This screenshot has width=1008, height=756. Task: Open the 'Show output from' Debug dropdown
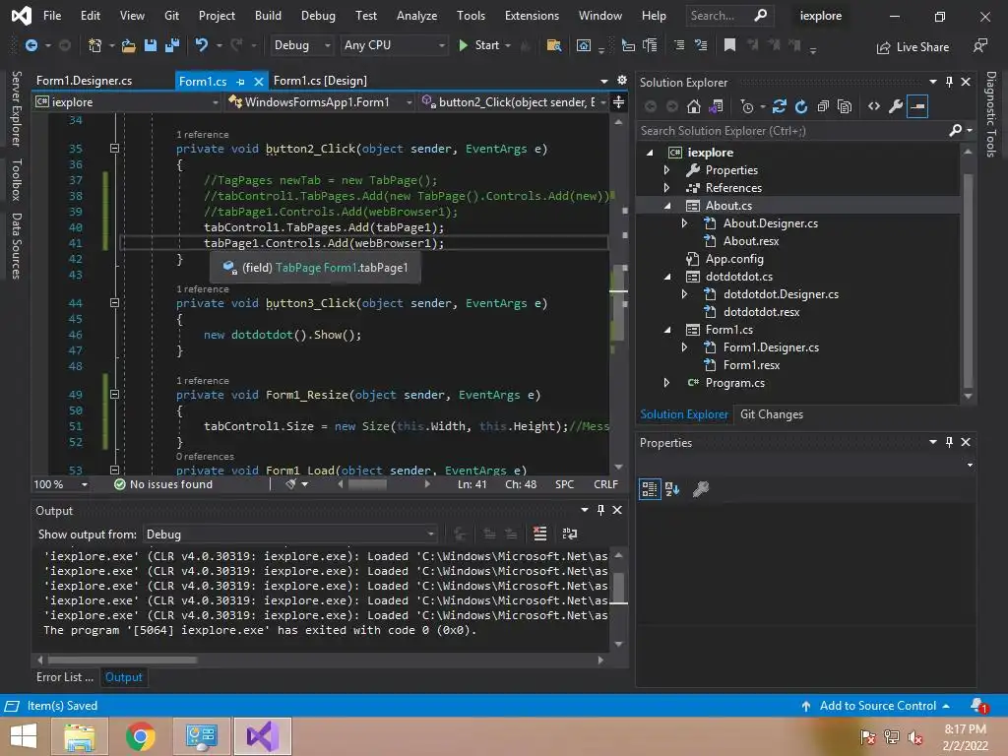(x=290, y=535)
